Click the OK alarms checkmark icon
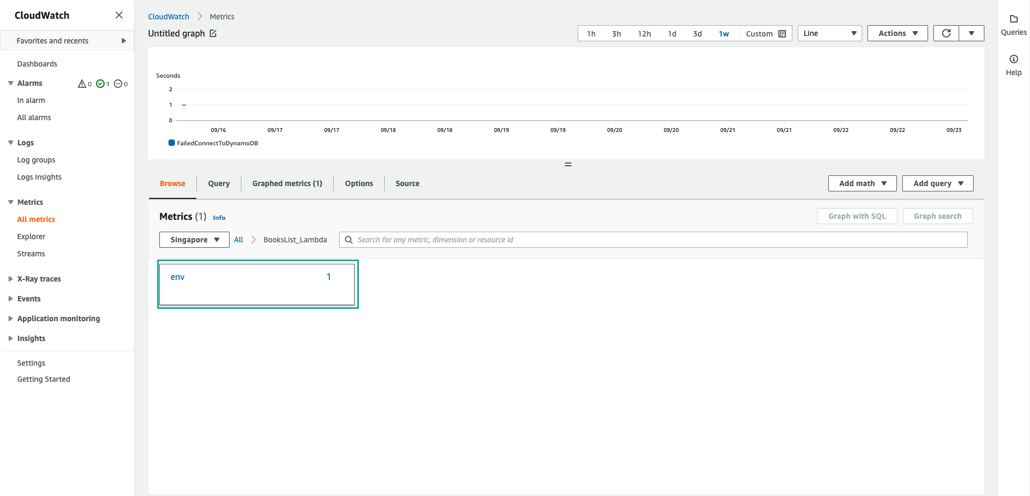 [100, 84]
